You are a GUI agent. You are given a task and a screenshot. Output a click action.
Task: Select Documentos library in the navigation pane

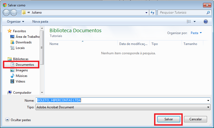[25, 65]
